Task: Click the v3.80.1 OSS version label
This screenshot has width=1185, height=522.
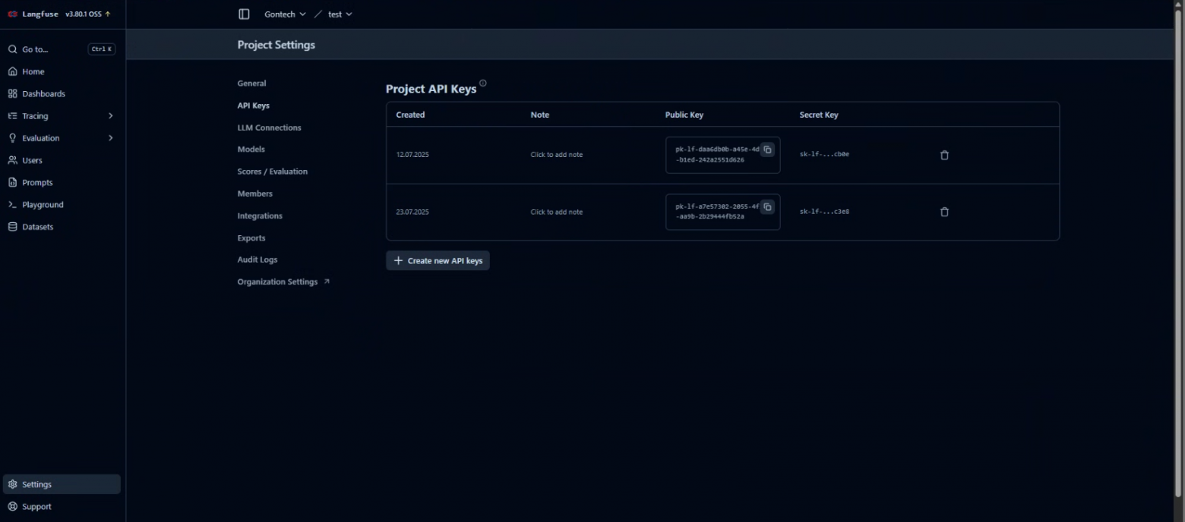Action: (x=83, y=14)
